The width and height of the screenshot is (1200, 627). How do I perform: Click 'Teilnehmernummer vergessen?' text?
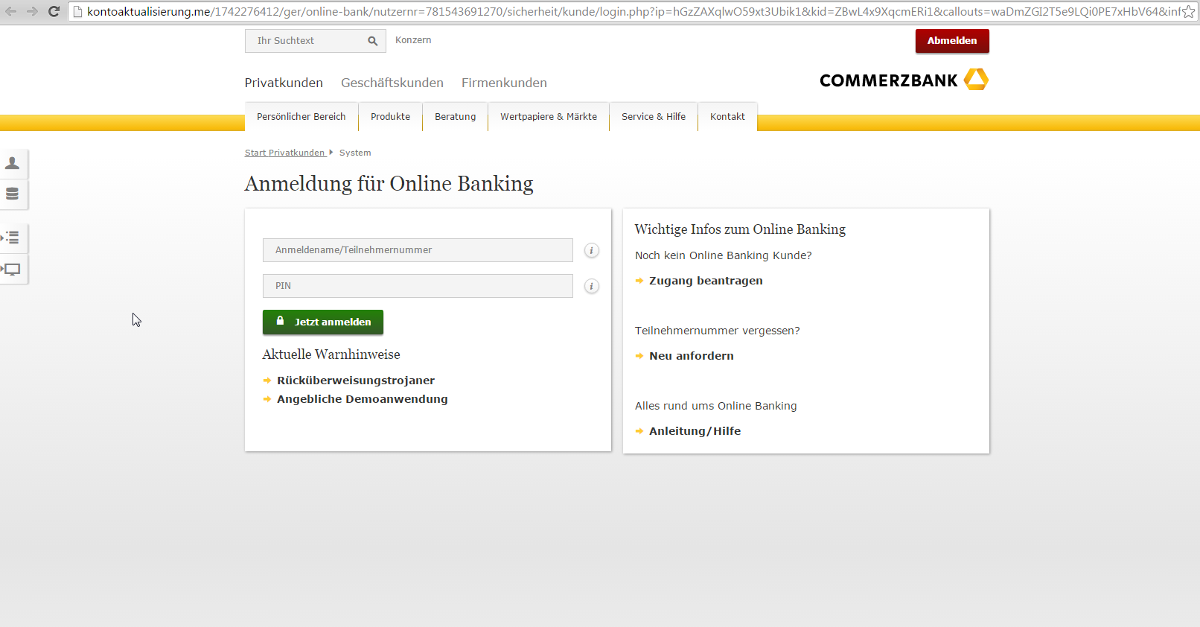(x=718, y=331)
